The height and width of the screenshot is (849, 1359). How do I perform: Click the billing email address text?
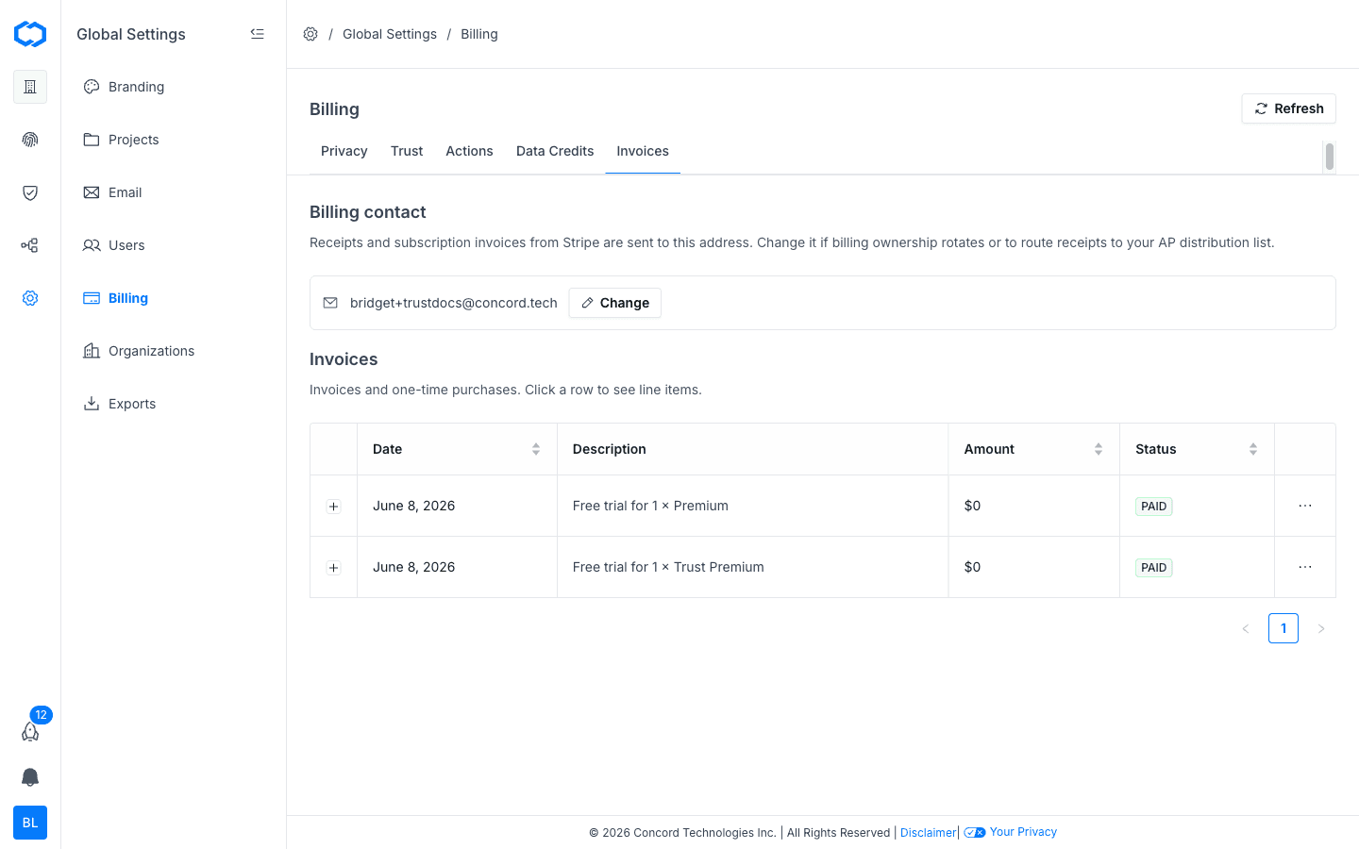point(454,303)
